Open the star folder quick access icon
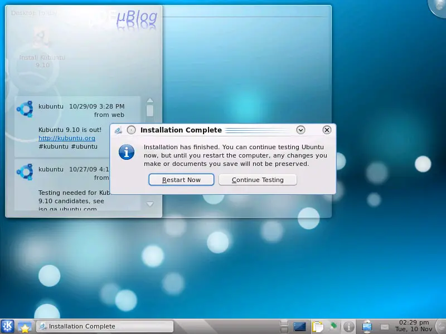This screenshot has width=446, height=334. [x=25, y=327]
